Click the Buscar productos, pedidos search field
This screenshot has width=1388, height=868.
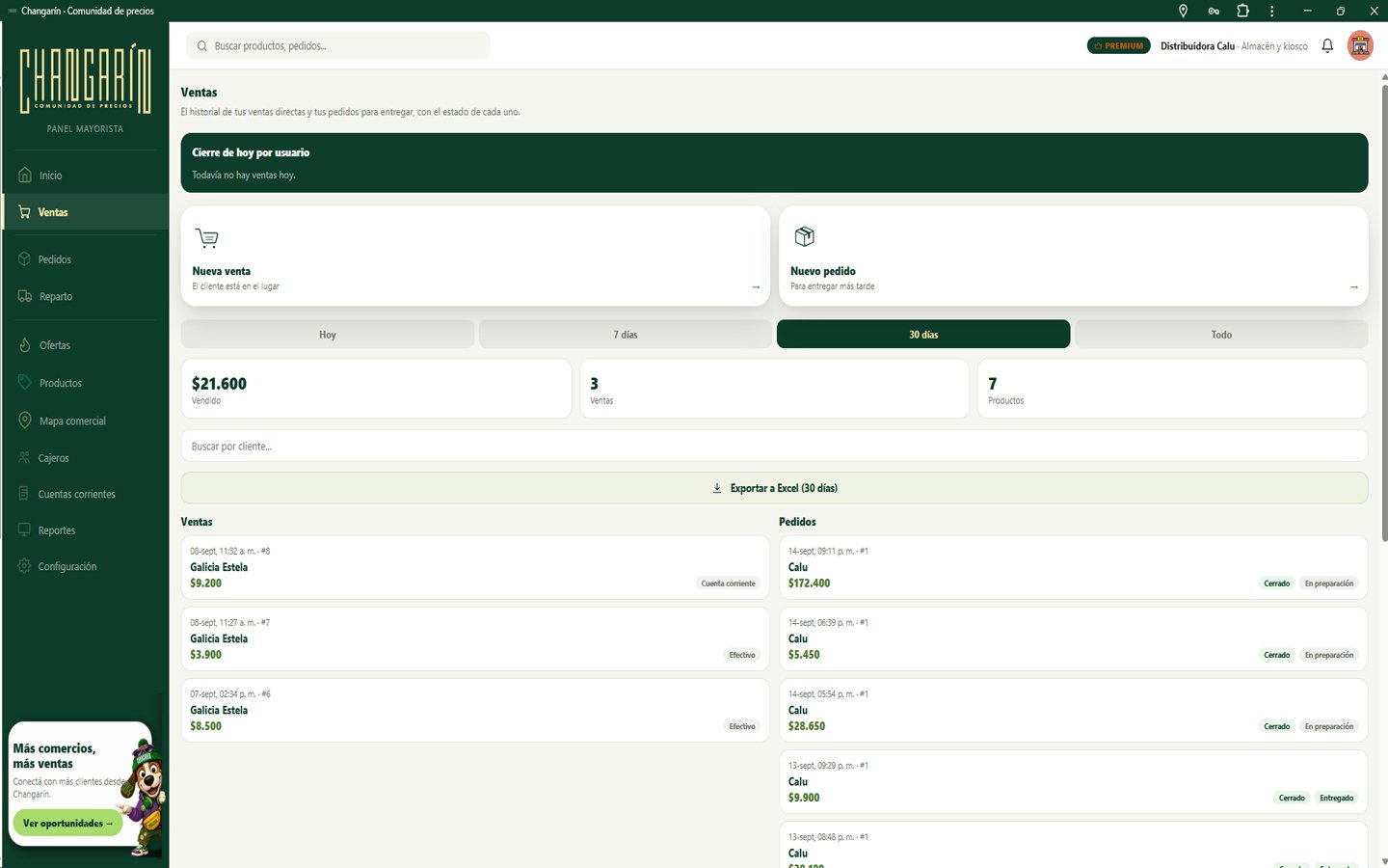pyautogui.click(x=338, y=45)
